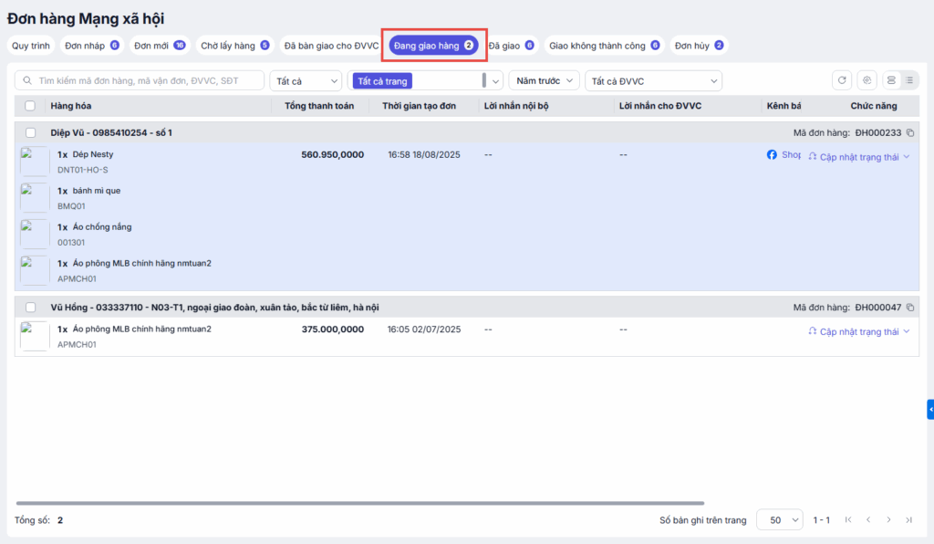The height and width of the screenshot is (544, 934).
Task: Click Cập nhật trạng thái for order ĐH000047
Action: (859, 331)
